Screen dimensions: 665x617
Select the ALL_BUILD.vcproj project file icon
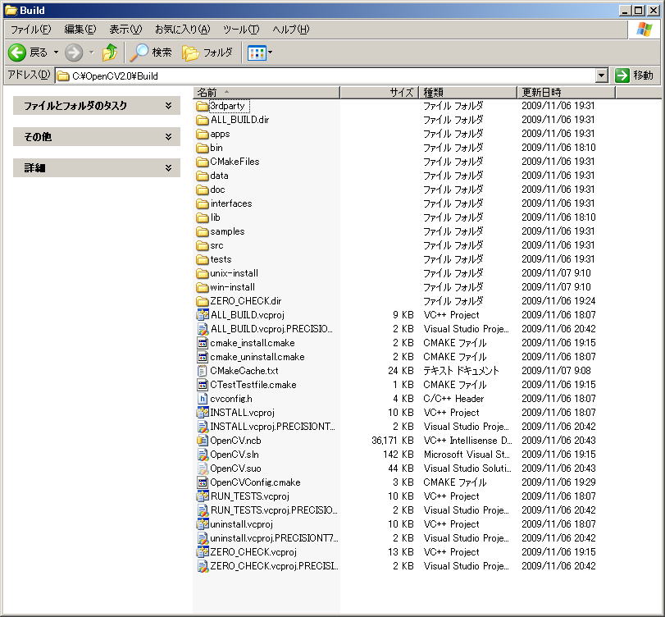[203, 315]
